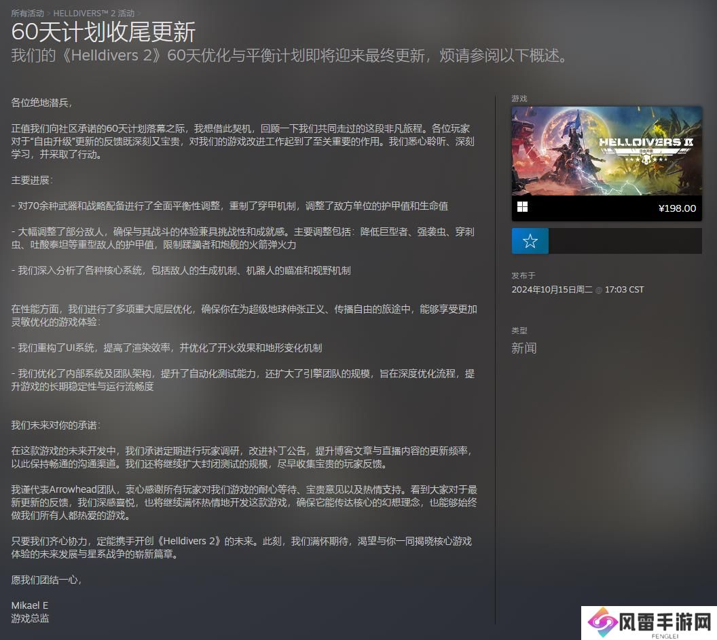This screenshot has width=717, height=640.
Task: Click the job title '游戏总监'
Action: click(30, 618)
